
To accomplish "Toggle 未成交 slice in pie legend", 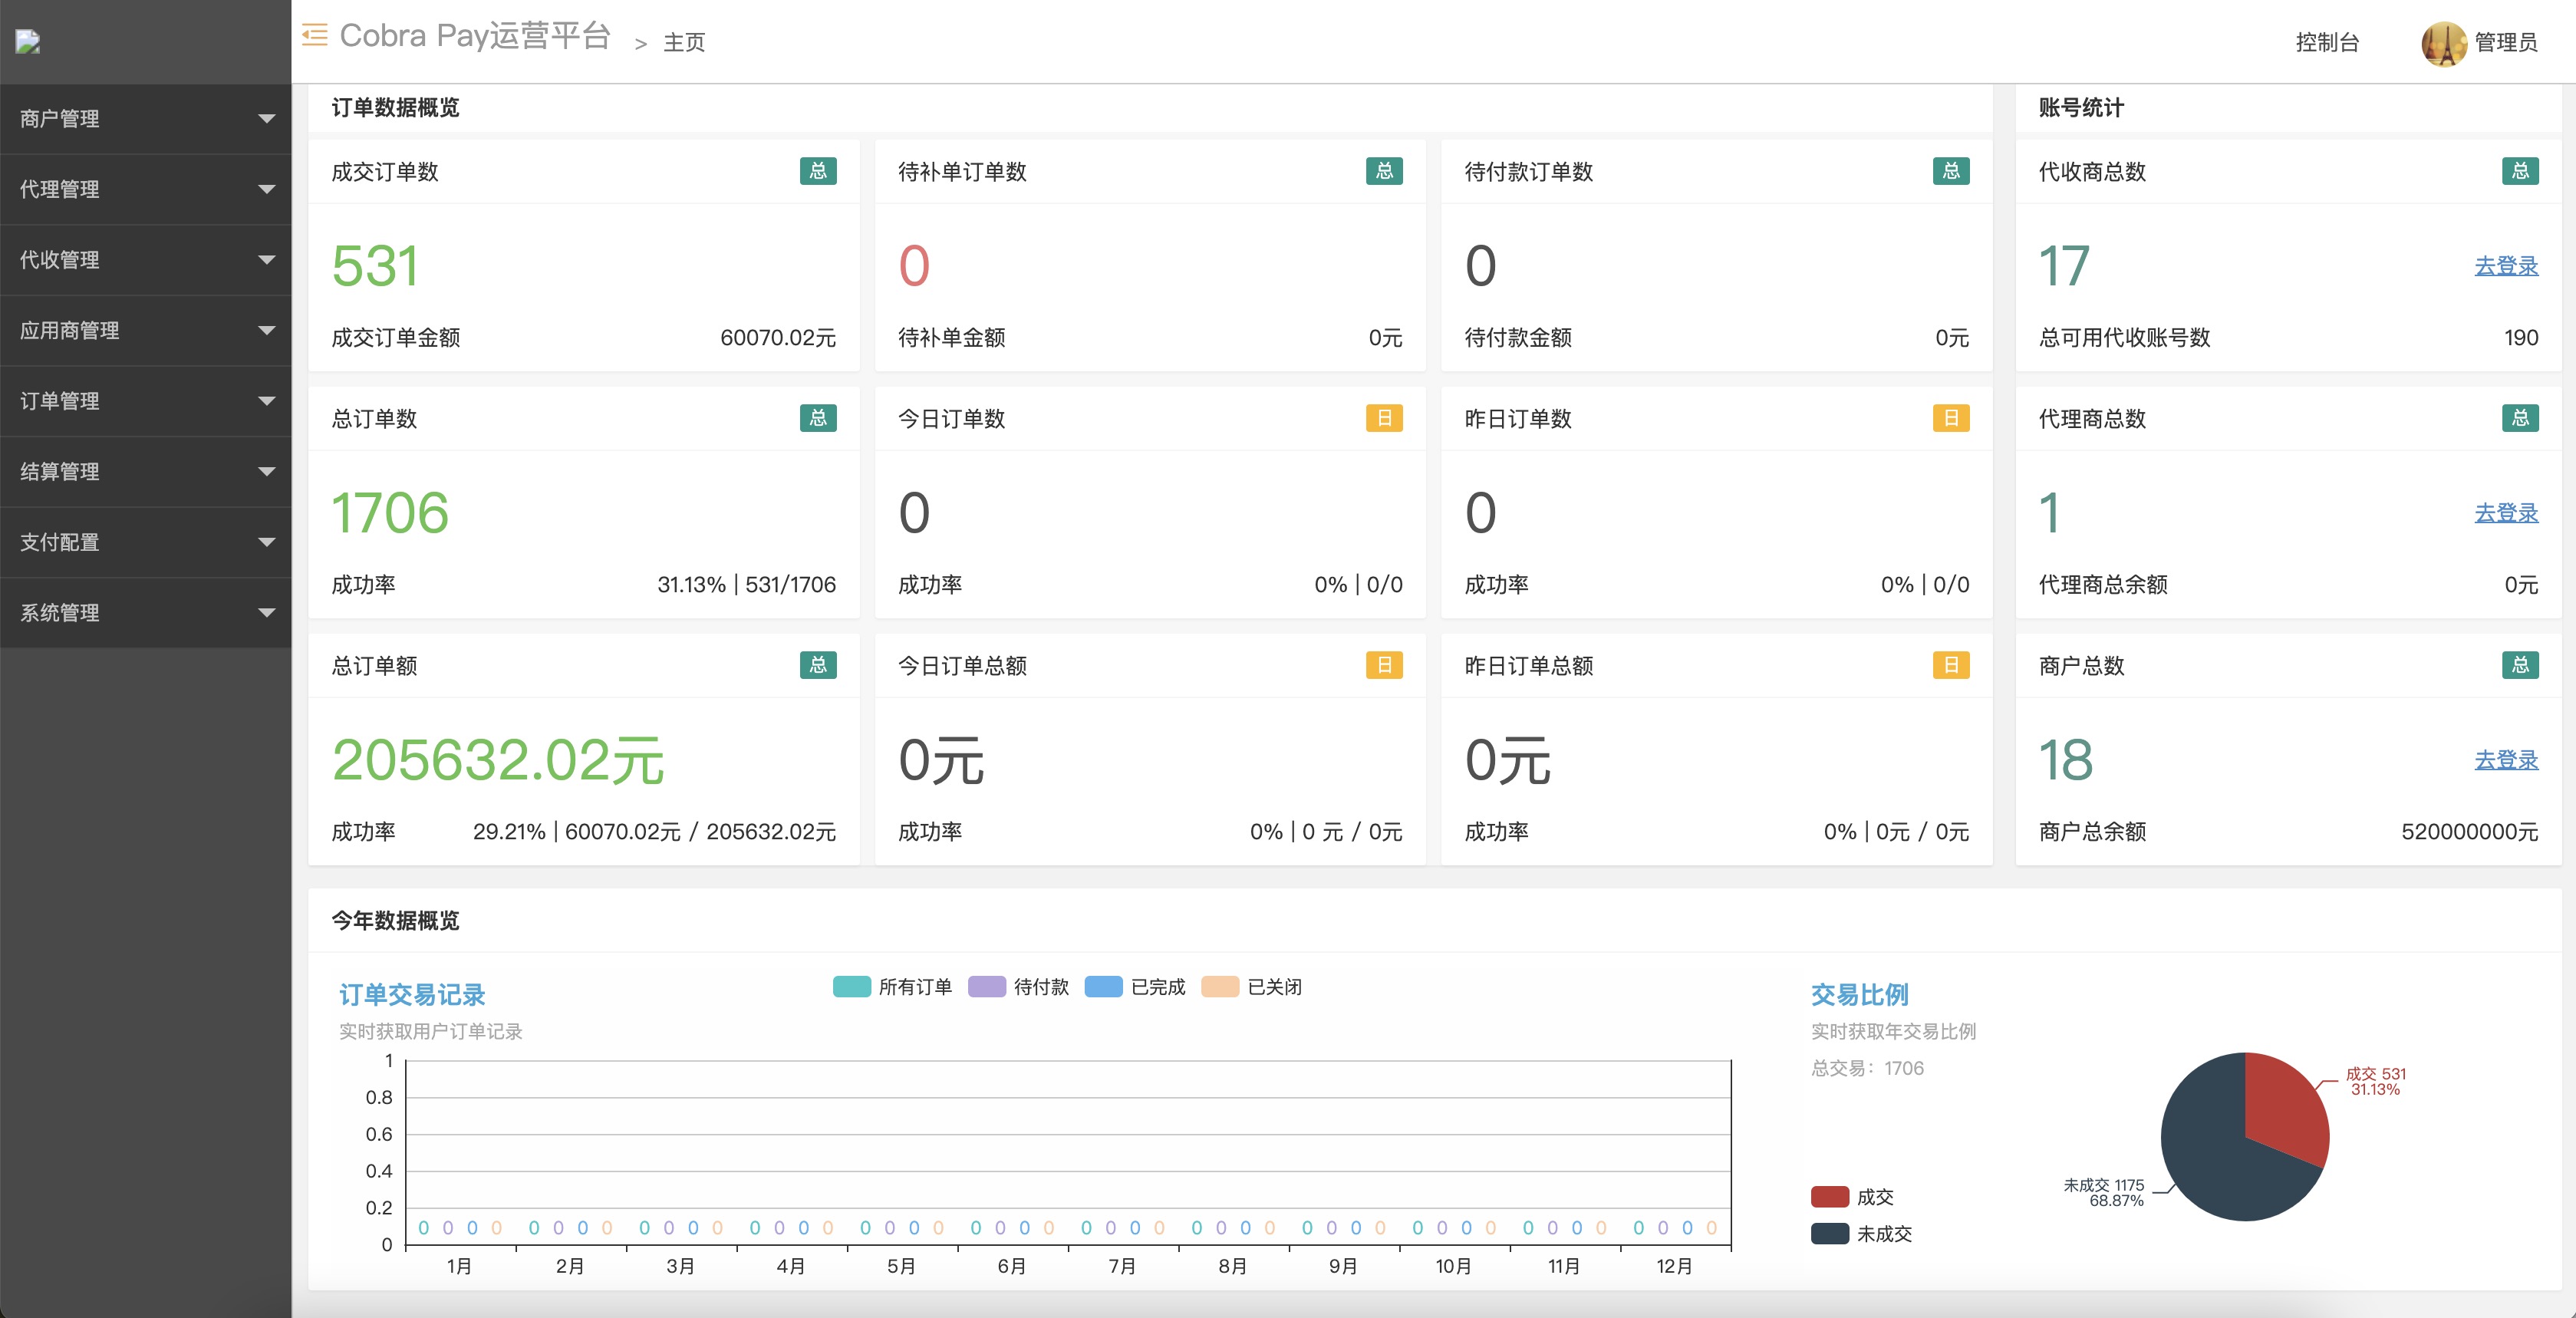I will [1861, 1234].
